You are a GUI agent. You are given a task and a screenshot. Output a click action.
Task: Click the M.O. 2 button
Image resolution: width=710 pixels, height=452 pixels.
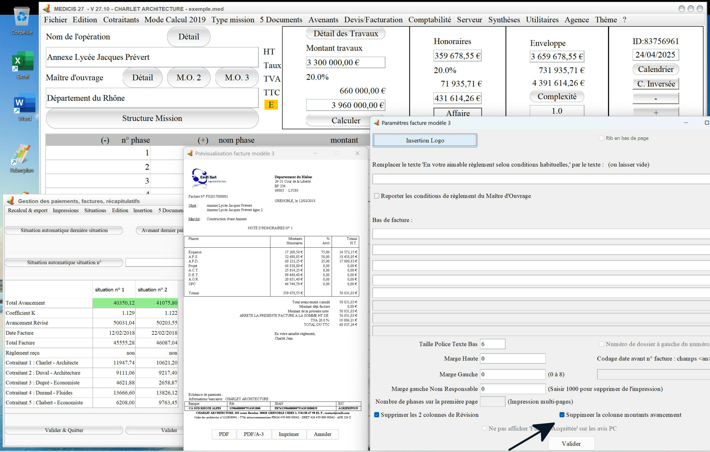click(x=189, y=78)
